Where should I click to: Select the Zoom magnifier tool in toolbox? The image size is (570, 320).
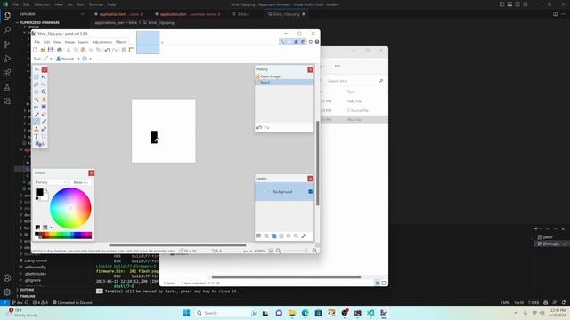(x=44, y=92)
